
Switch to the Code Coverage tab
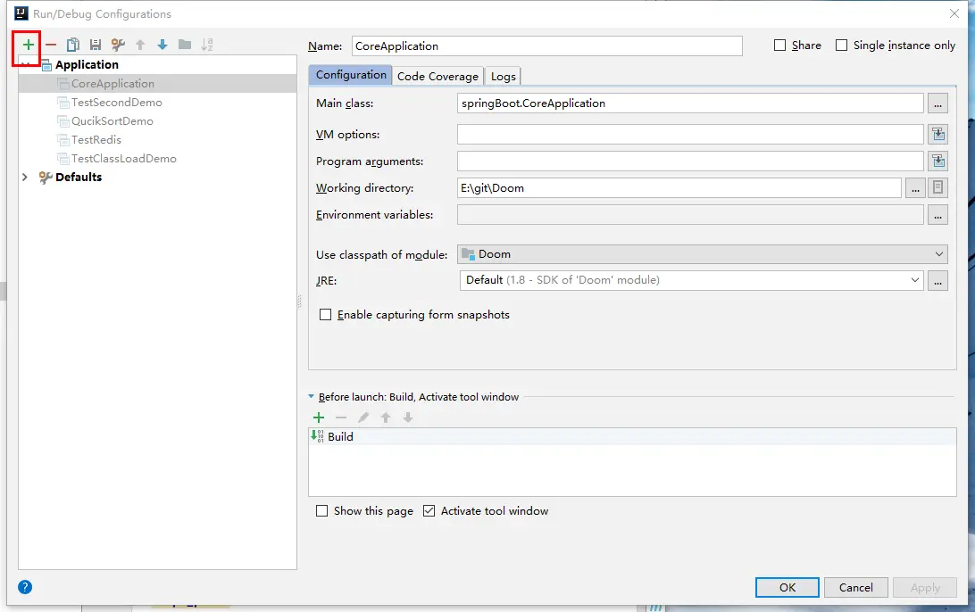tap(437, 76)
